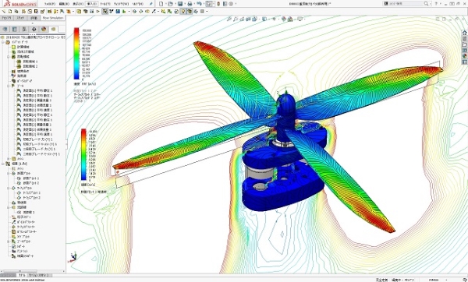Select the XY プロット tree item

pyautogui.click(x=23, y=236)
